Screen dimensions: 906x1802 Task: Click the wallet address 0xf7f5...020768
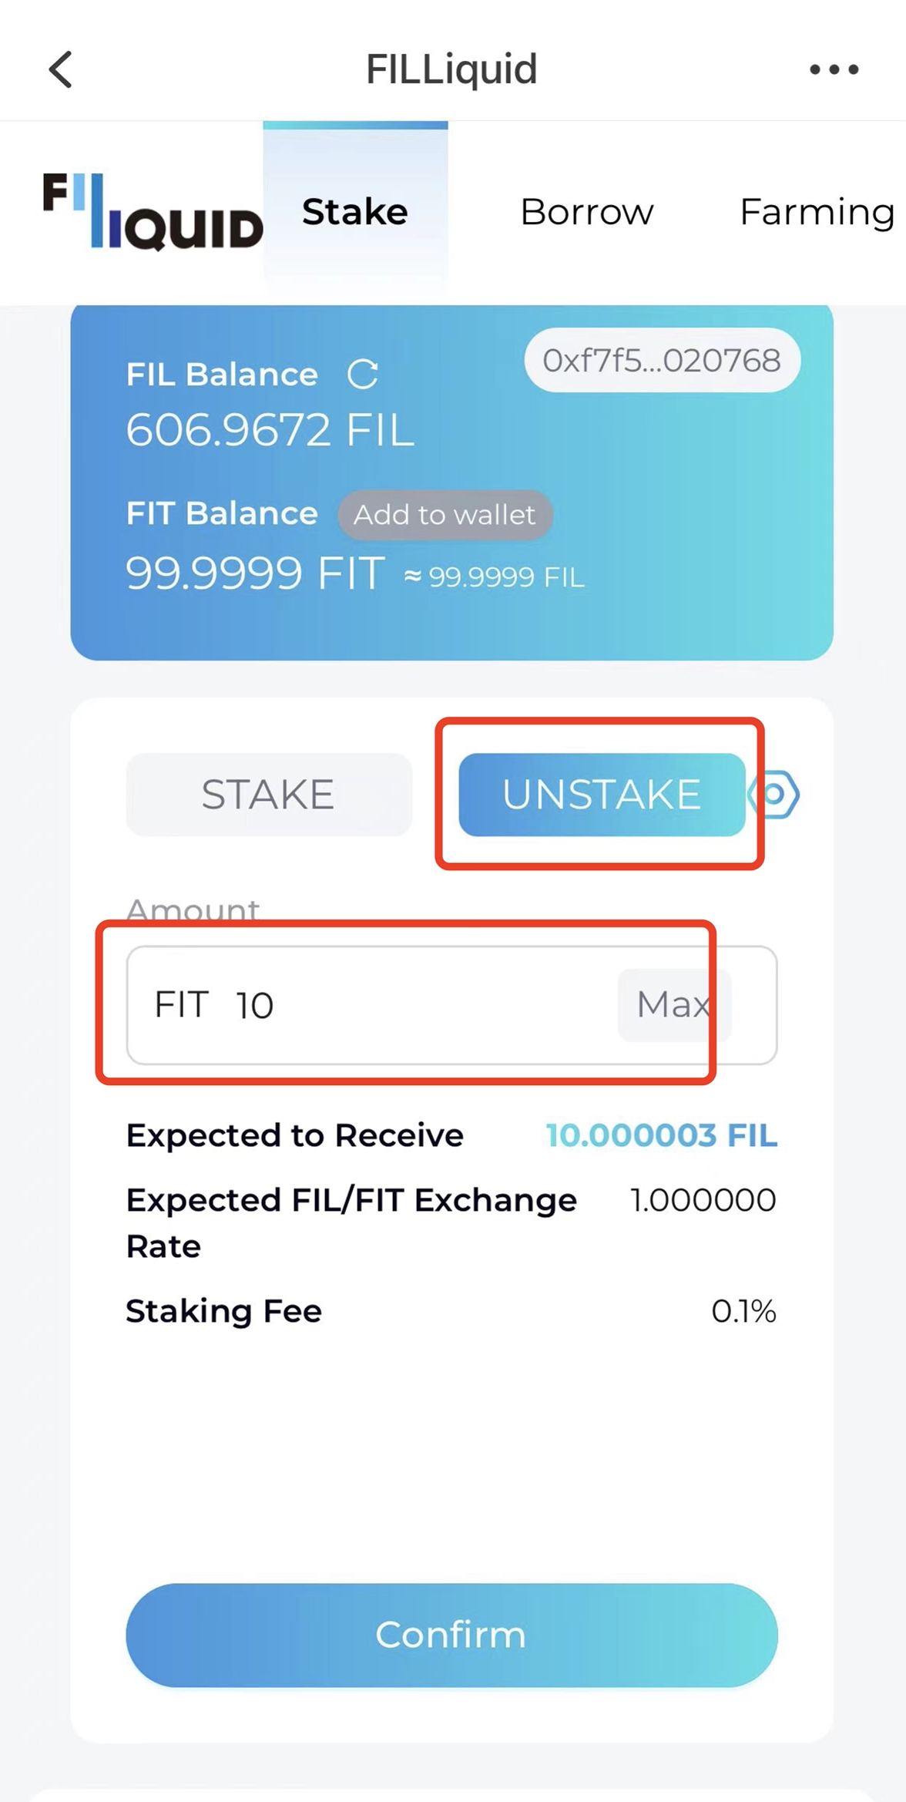coord(662,360)
